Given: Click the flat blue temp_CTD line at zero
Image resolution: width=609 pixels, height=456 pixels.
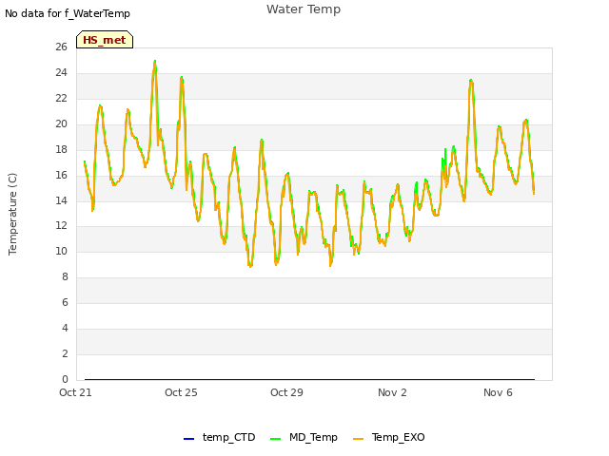Looking at the screenshot, I should click(309, 379).
